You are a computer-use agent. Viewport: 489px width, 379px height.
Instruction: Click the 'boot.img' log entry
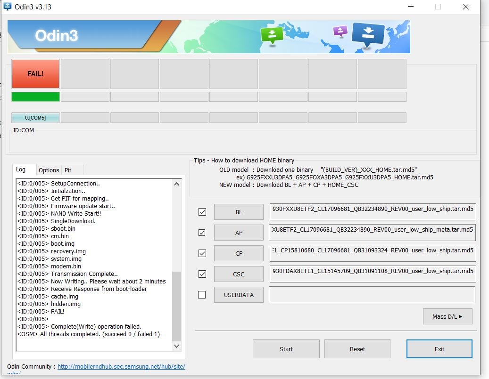(46, 243)
